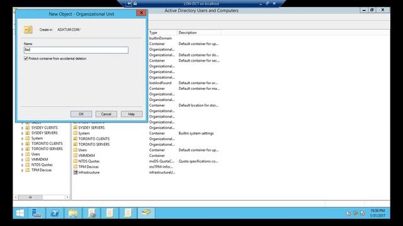Screen dimensions: 403x226
Task: Click TPM Devices folder icon in details list
Action: coord(76,166)
